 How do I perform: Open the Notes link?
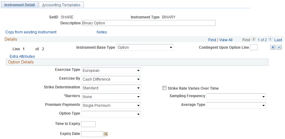coord(102,32)
